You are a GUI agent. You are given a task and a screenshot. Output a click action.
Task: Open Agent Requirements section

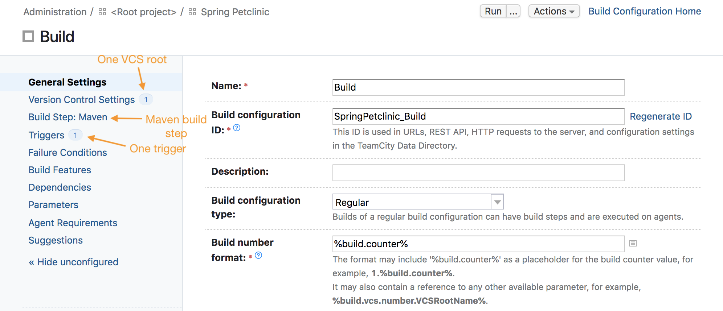(x=73, y=223)
